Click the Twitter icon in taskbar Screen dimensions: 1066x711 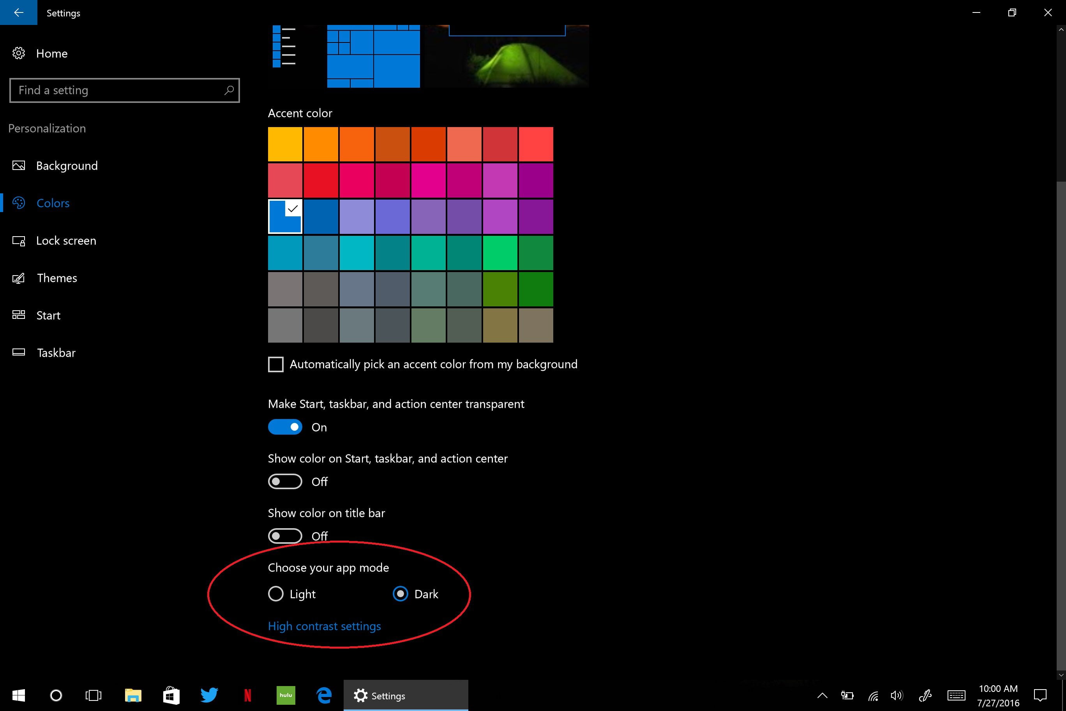click(x=209, y=695)
